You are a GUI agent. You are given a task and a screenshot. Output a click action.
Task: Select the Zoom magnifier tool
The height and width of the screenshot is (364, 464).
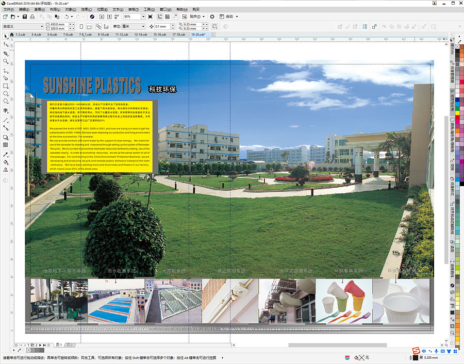(x=6, y=61)
